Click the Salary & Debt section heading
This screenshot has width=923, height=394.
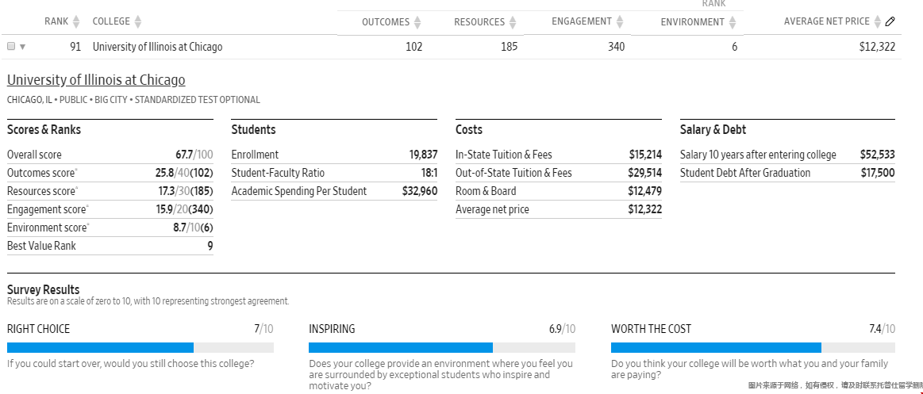(713, 130)
